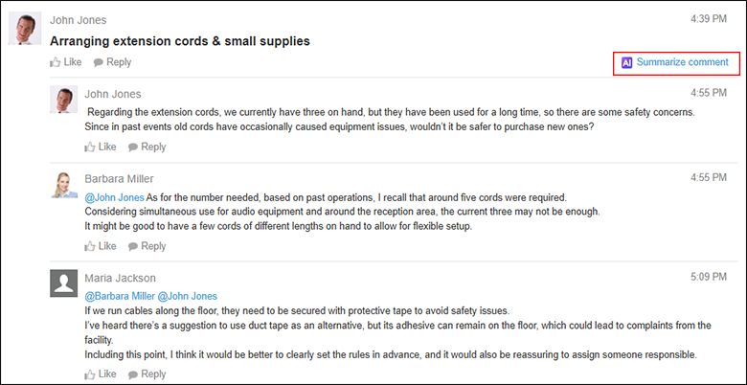The height and width of the screenshot is (385, 747).
Task: Click Barbara Miller's profile photo
Action: [64, 187]
